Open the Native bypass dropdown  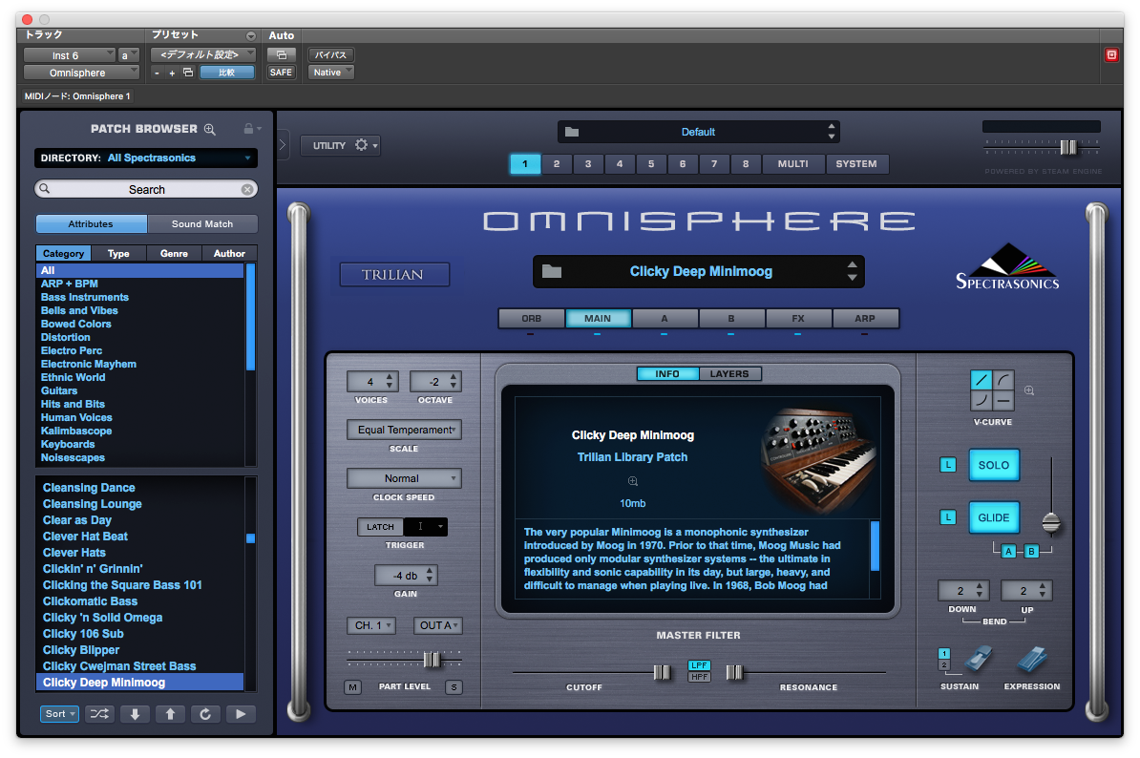tap(330, 72)
